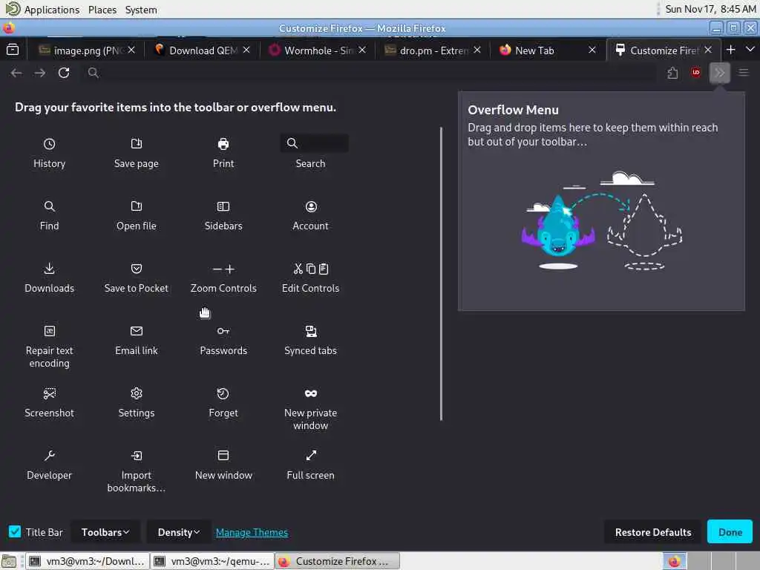Select the Email link envelope icon
Viewport: 760px width, 570px height.
click(x=137, y=330)
